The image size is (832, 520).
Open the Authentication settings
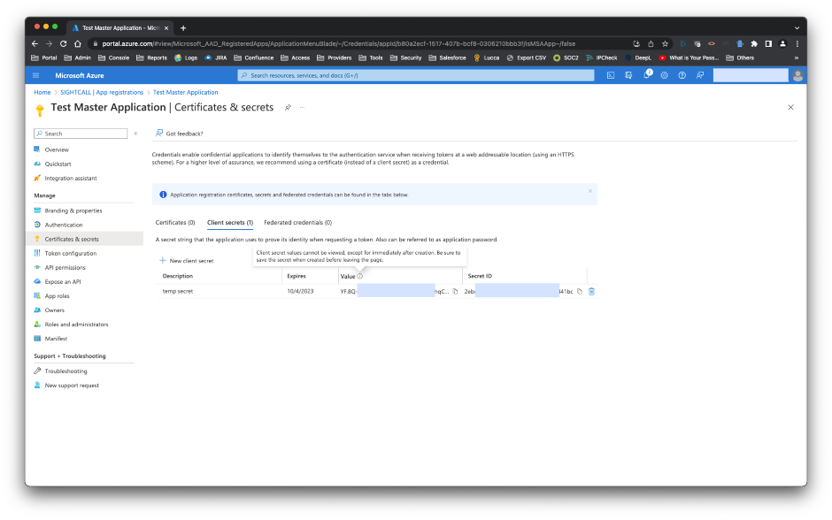tap(64, 225)
